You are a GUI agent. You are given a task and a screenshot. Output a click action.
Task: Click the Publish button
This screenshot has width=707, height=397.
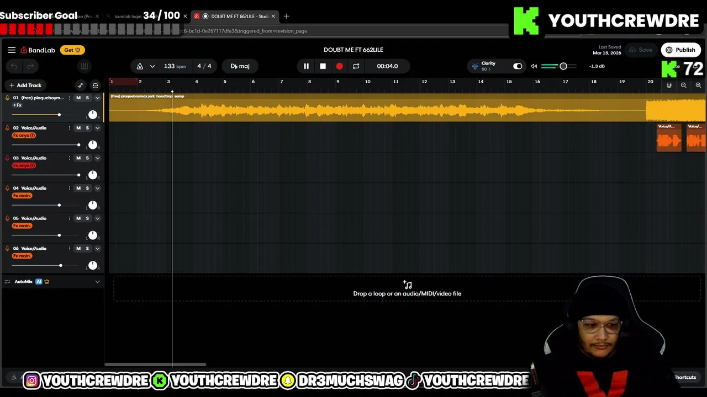pyautogui.click(x=680, y=50)
